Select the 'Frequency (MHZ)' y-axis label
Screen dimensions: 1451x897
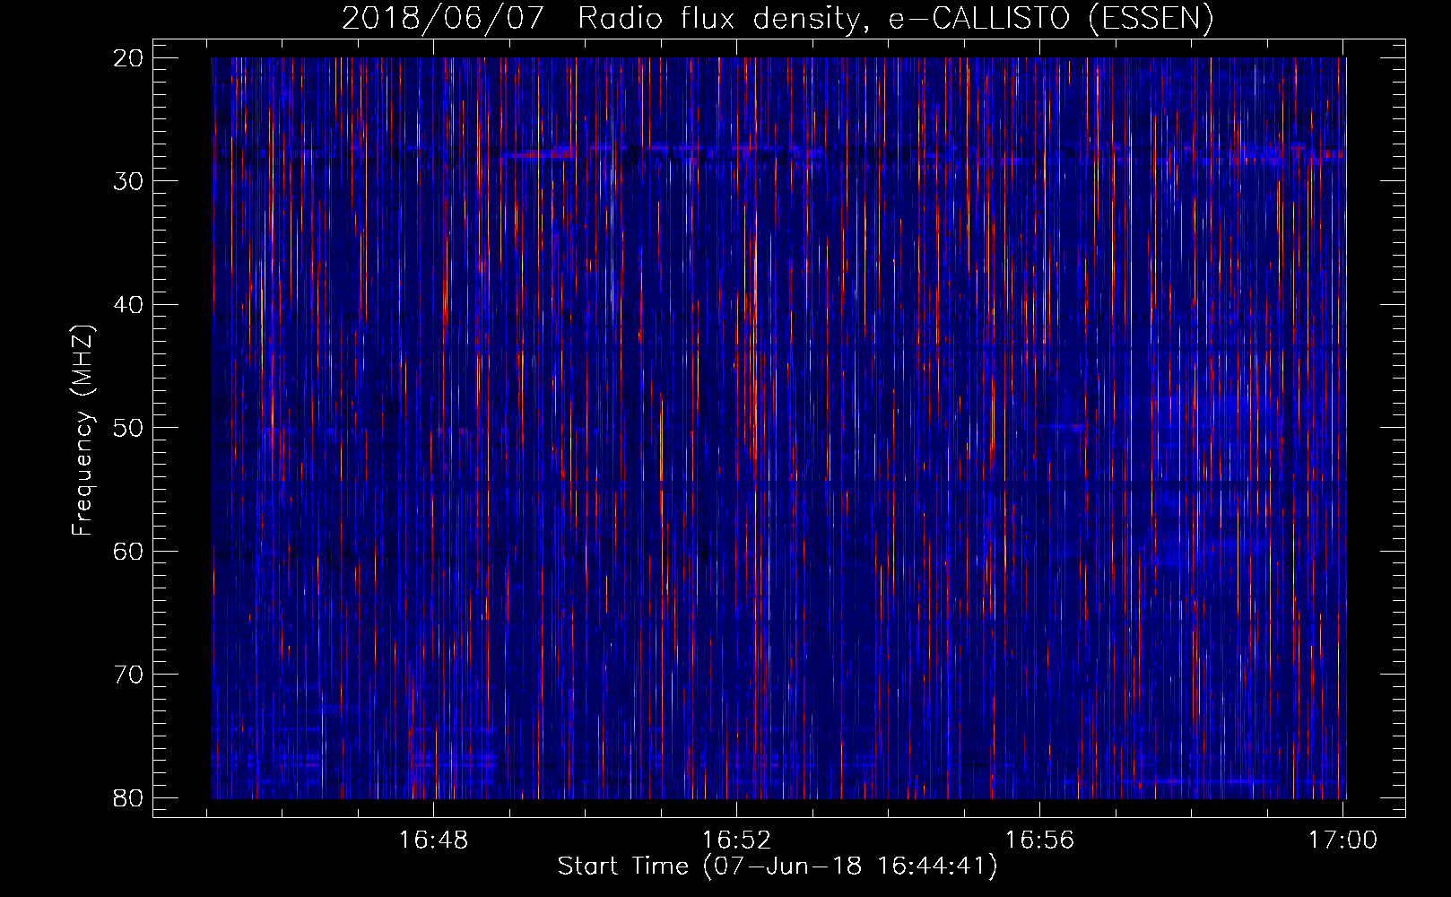click(x=83, y=431)
